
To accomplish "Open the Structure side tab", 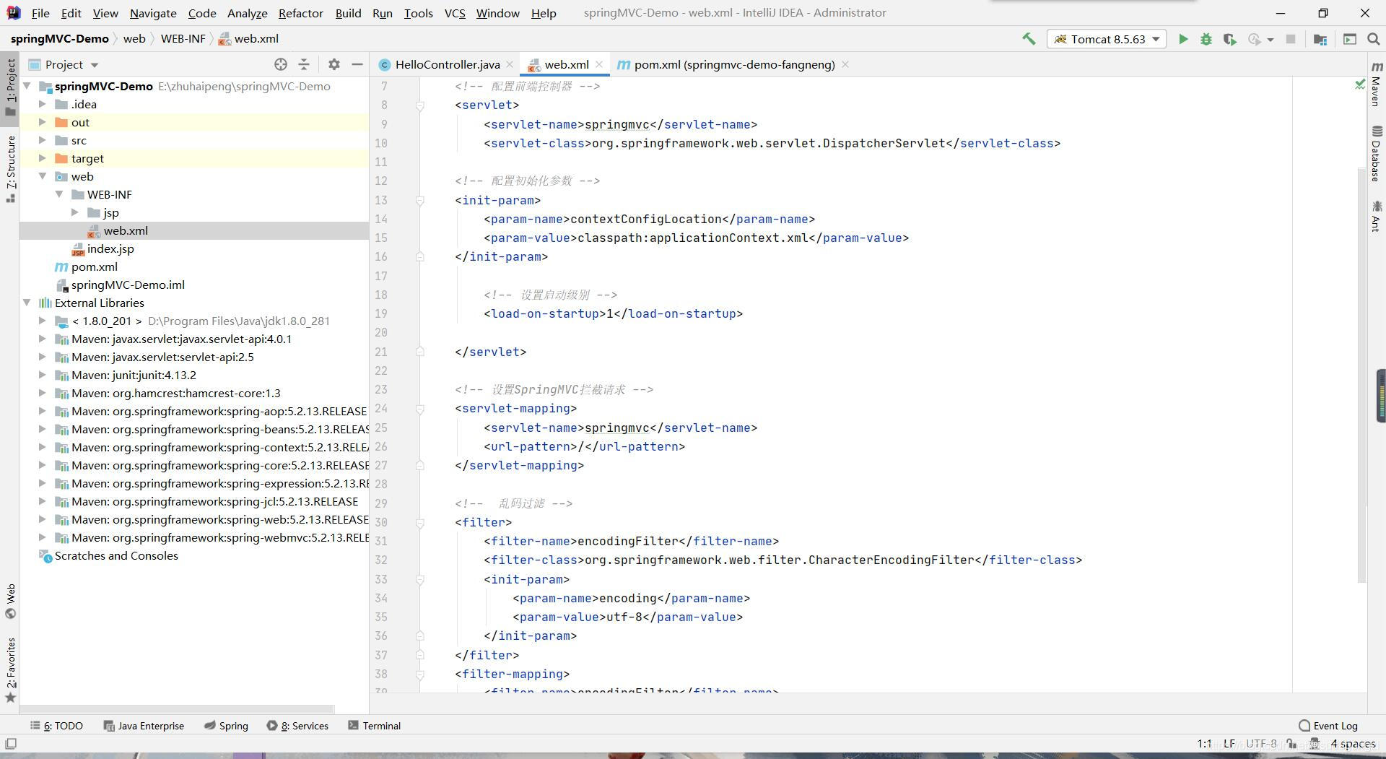I will click(11, 169).
